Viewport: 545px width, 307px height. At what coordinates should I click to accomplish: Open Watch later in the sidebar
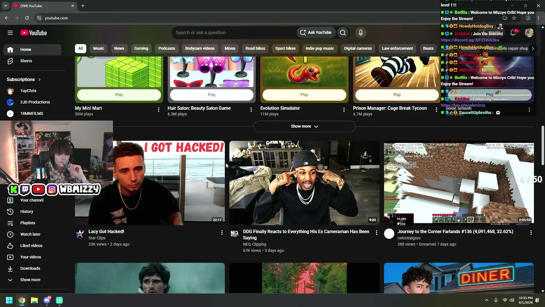point(32,234)
